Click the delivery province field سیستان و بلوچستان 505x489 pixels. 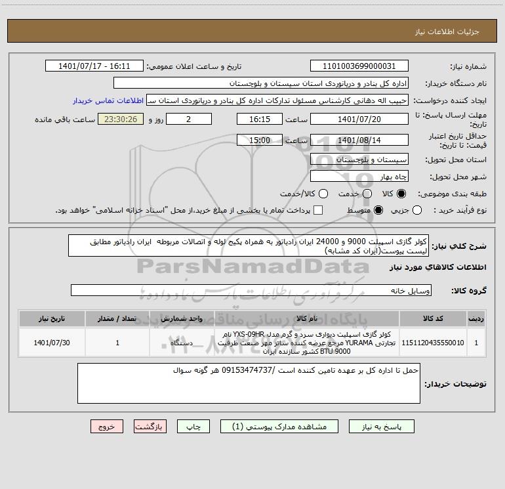pyautogui.click(x=359, y=159)
